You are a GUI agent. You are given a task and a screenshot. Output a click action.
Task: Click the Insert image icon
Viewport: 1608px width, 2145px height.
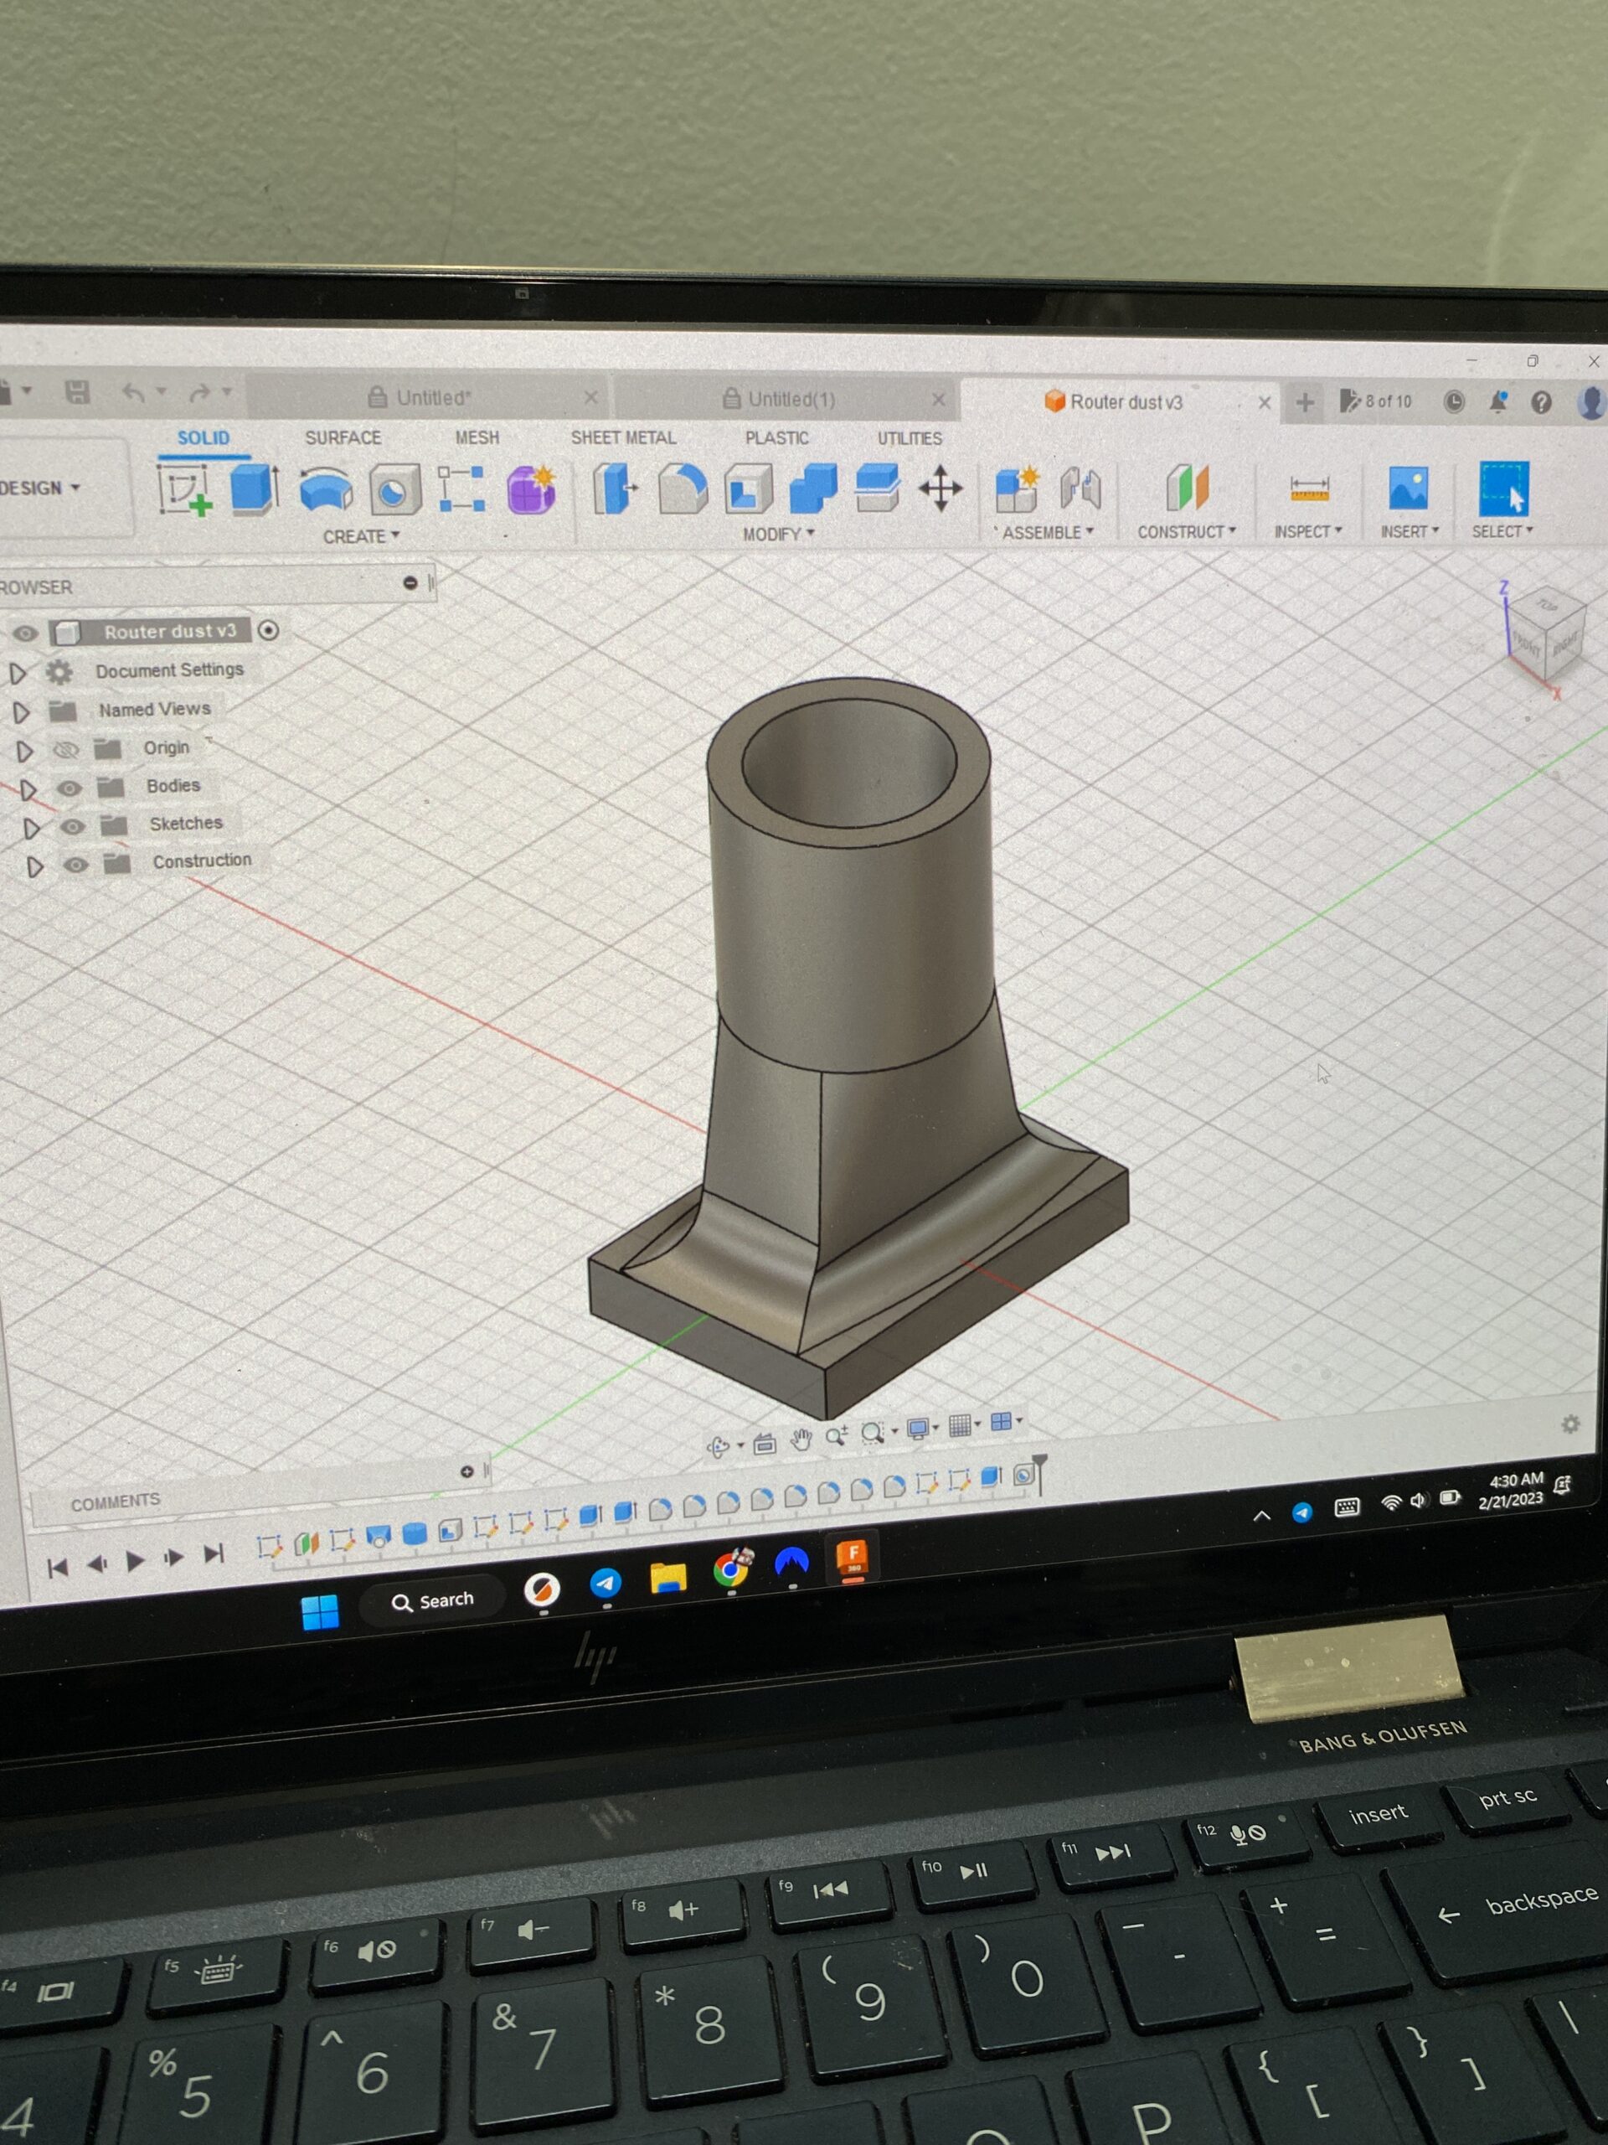(1407, 488)
